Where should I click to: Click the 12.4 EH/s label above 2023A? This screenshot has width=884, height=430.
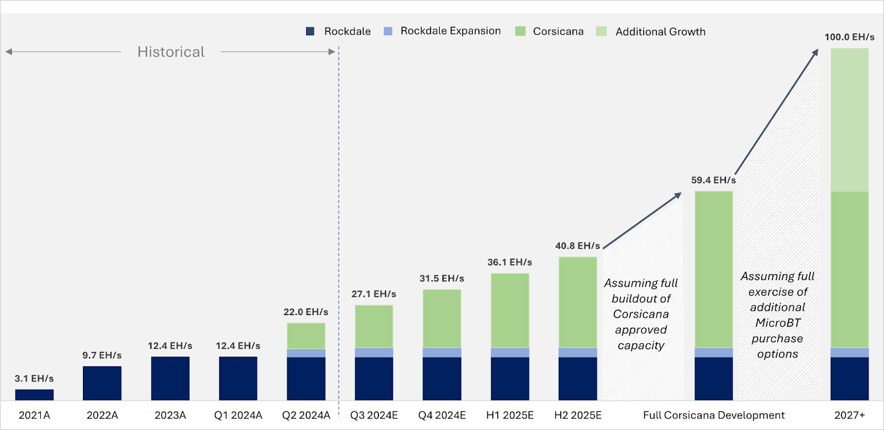click(x=170, y=346)
